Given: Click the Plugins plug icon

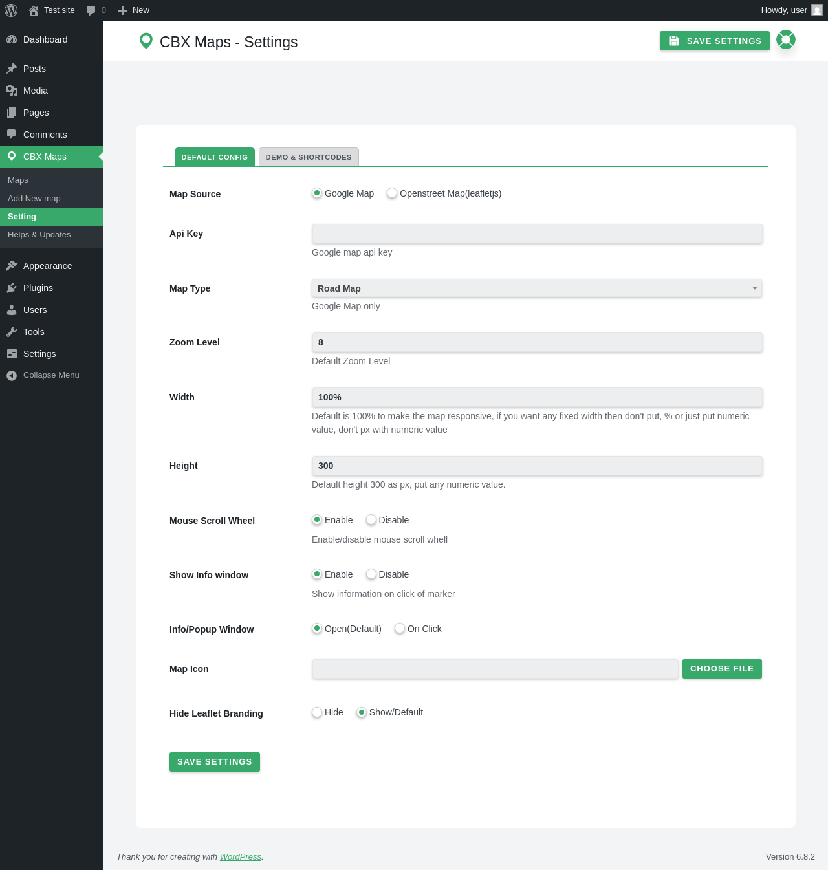Looking at the screenshot, I should (12, 288).
